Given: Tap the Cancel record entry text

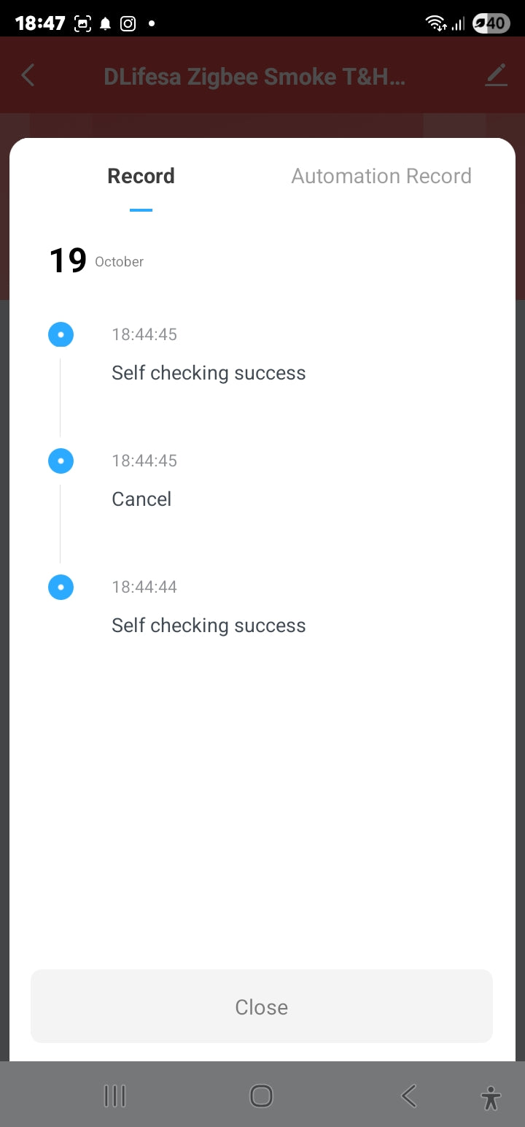Looking at the screenshot, I should pos(141,499).
